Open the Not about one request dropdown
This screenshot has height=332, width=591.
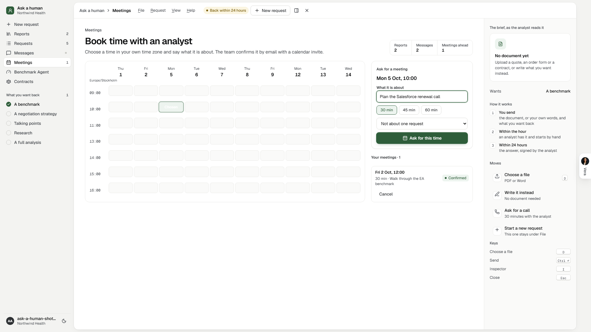pyautogui.click(x=422, y=124)
